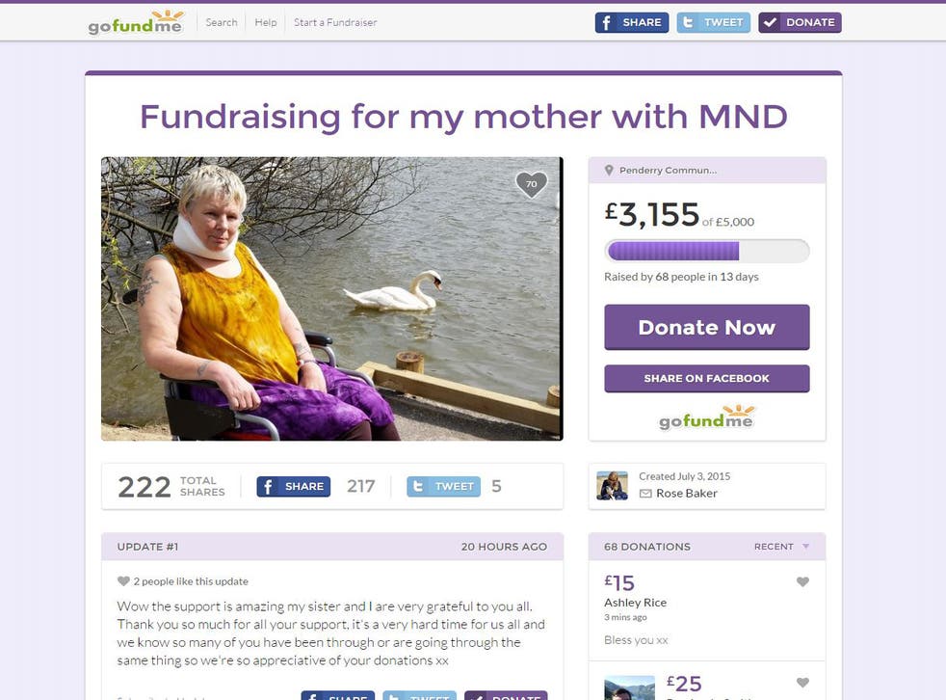Like Ashley Rice's £15 donation heart
Viewport: 946px width, 700px height.
(x=802, y=581)
